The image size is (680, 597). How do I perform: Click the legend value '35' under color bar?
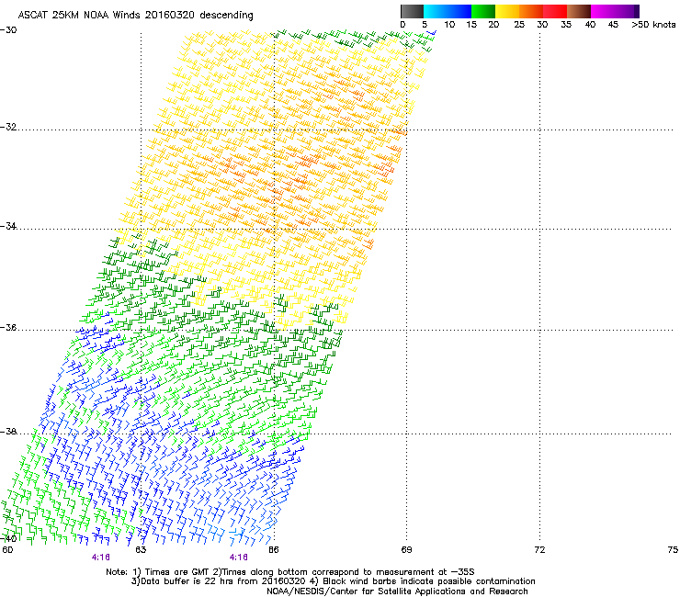[x=566, y=25]
